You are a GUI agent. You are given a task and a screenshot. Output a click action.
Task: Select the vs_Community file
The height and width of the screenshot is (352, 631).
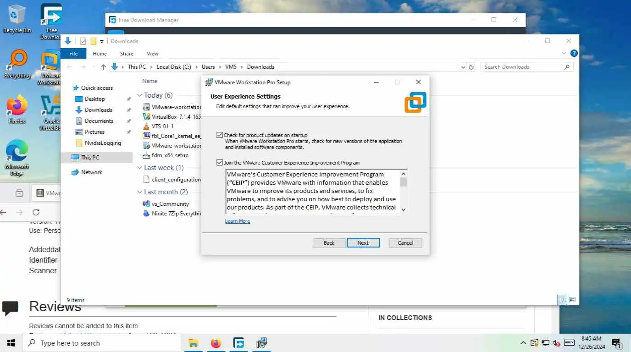click(x=170, y=204)
